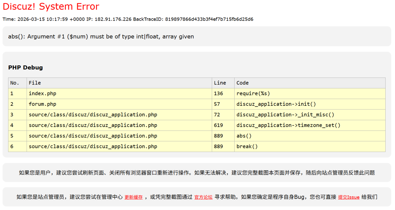Click the discuz_application->timezone_set() code cell
395x210 pixels.
point(310,125)
